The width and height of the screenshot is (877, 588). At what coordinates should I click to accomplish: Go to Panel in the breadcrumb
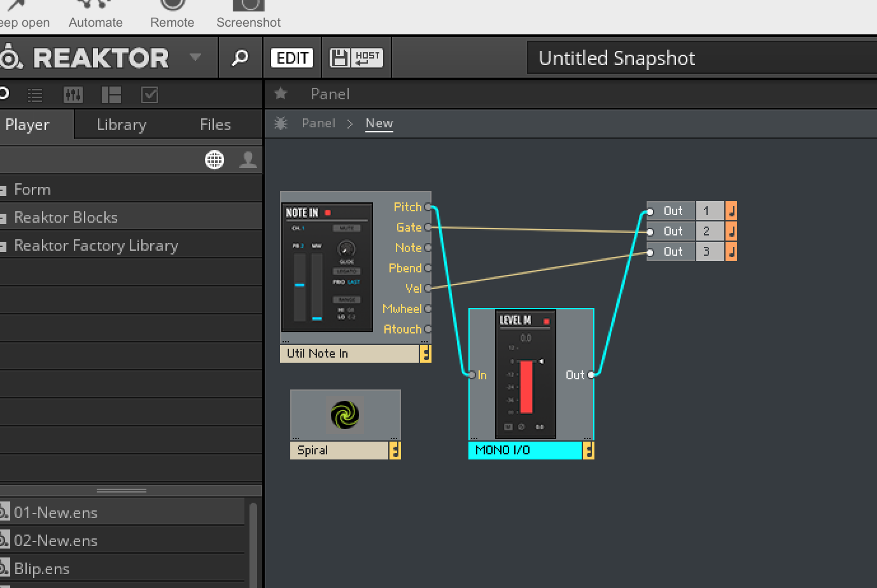point(318,123)
